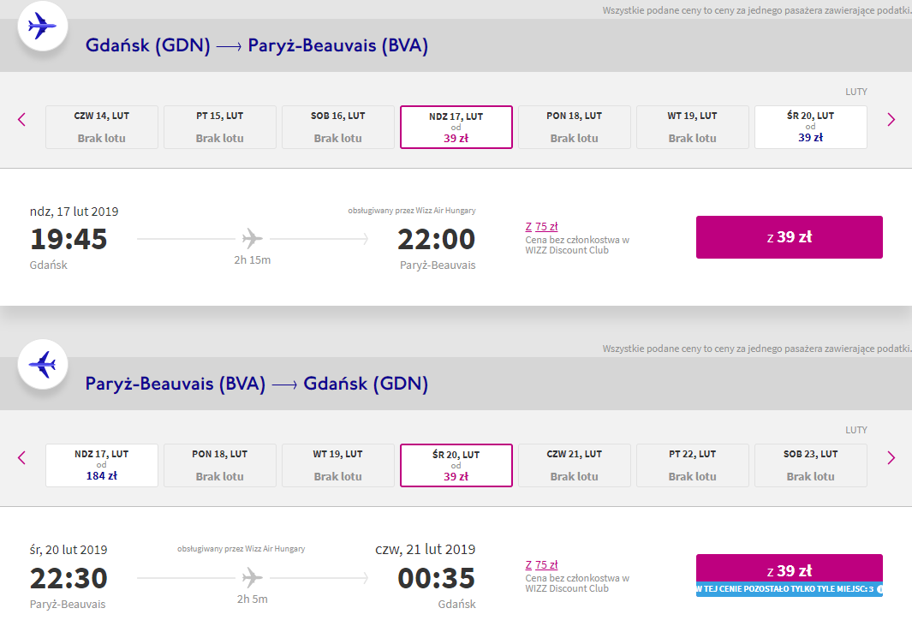The height and width of the screenshot is (644, 912).
Task: Choose return date SOB 23, LUT
Action: pyautogui.click(x=810, y=465)
